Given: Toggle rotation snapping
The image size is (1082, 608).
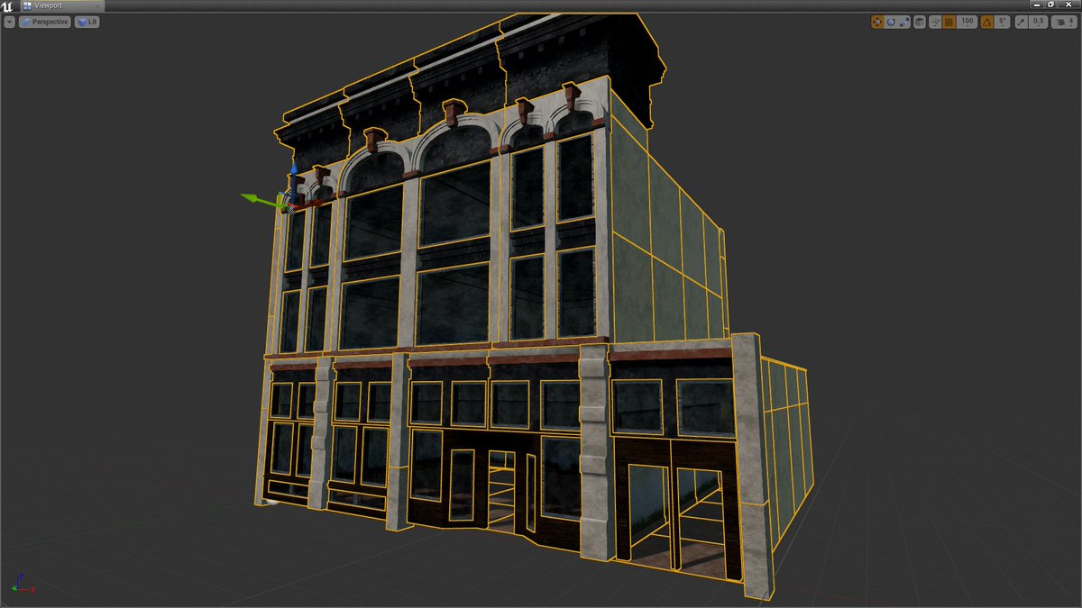Looking at the screenshot, I should 987,22.
